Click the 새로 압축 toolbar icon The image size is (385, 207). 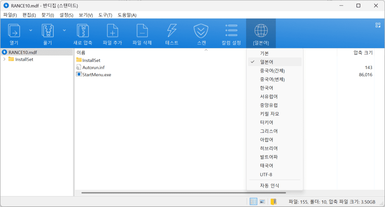[83, 31]
